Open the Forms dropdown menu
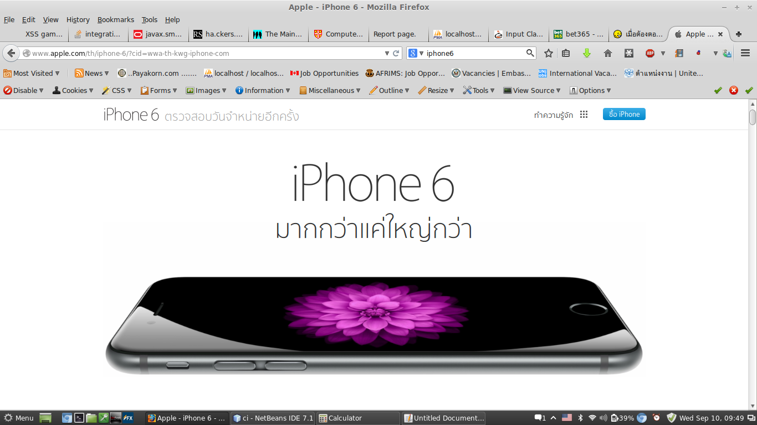 pyautogui.click(x=159, y=90)
